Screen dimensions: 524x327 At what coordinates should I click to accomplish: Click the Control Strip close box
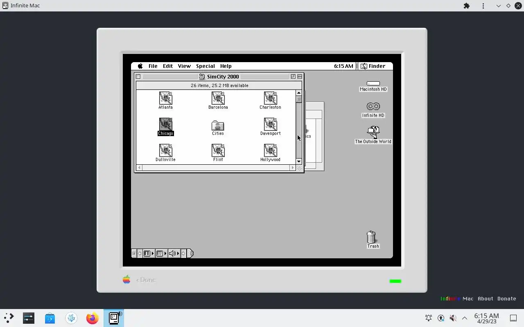pyautogui.click(x=134, y=253)
